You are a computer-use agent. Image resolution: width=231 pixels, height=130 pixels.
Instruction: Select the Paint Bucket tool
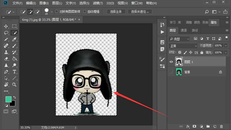tap(14, 59)
